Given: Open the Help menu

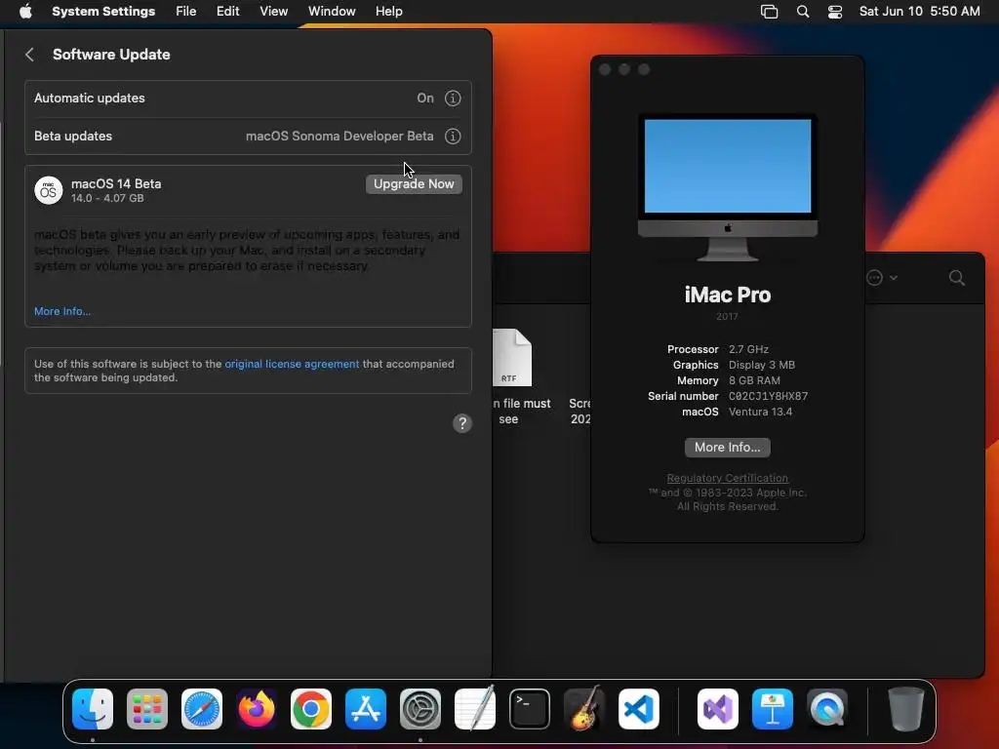Looking at the screenshot, I should point(388,12).
